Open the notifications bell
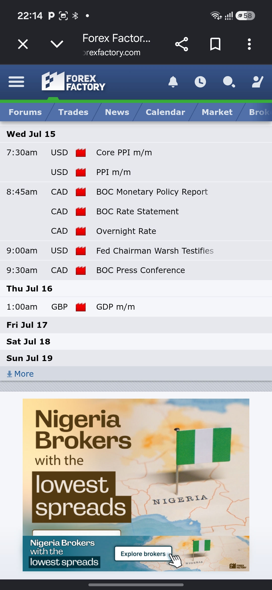 [173, 82]
